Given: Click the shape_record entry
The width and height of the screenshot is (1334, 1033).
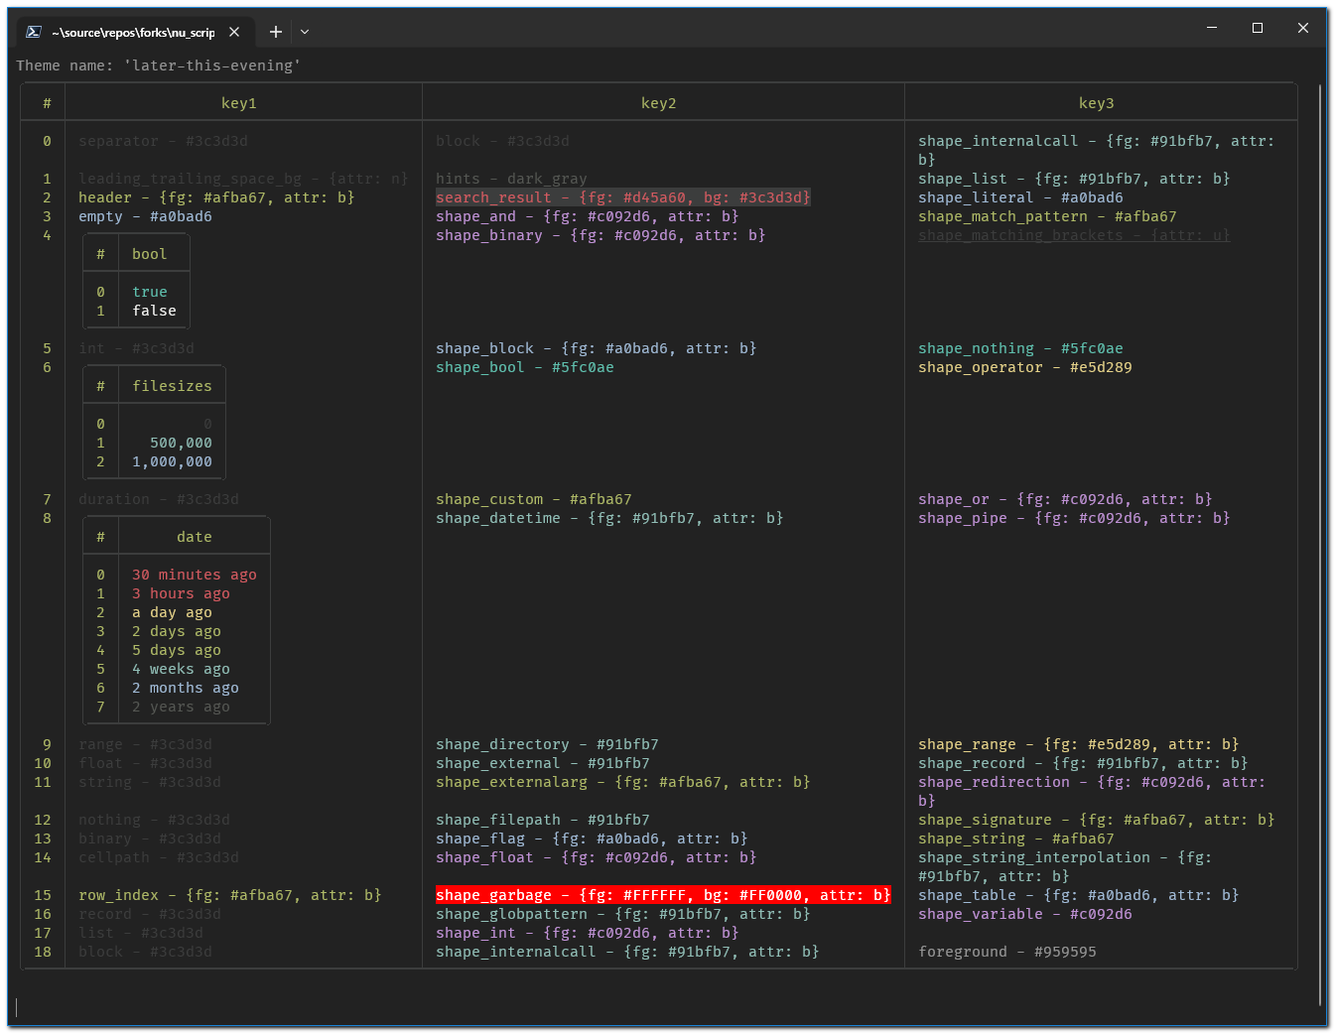Looking at the screenshot, I should point(1083,763).
